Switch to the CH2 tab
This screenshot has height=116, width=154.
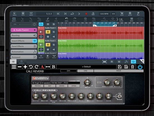(x=85, y=71)
